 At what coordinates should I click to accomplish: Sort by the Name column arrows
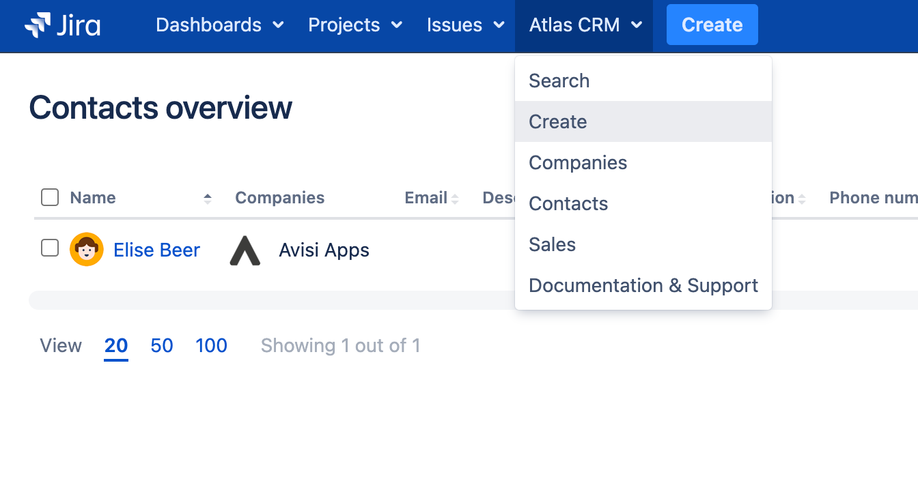[x=208, y=199]
